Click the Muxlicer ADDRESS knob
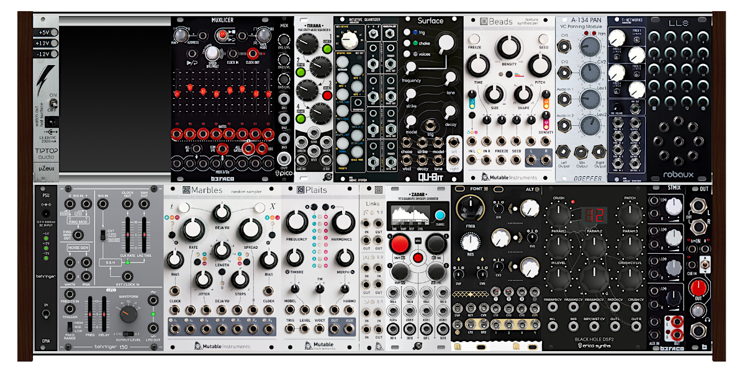 click(x=181, y=36)
